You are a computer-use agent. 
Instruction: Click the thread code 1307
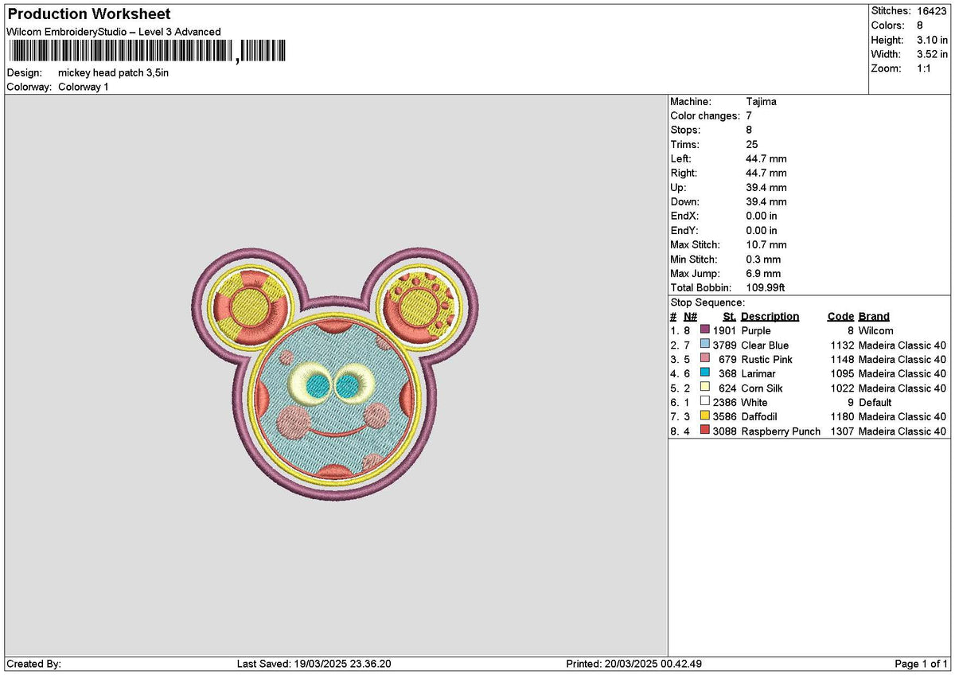coord(843,431)
